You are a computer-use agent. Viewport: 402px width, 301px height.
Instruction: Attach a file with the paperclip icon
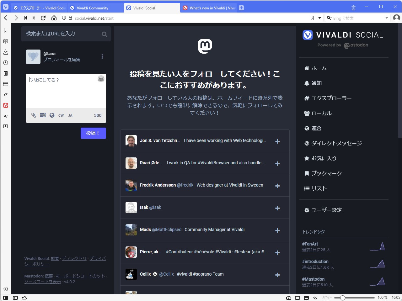coord(33,115)
